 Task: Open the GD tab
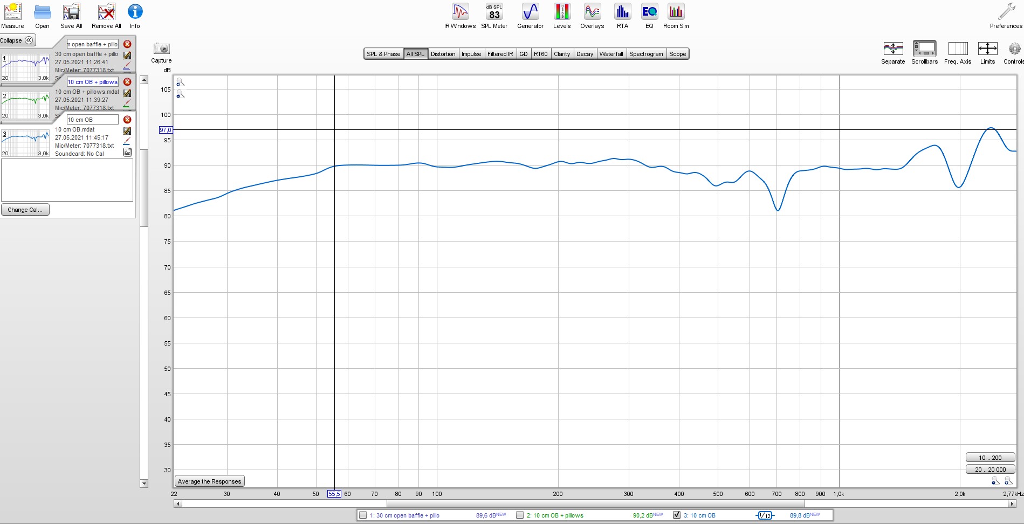point(524,54)
